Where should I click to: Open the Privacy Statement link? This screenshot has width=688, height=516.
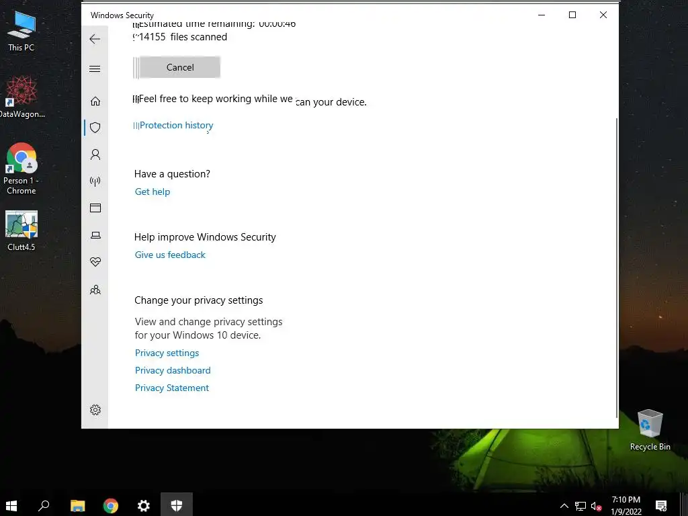(172, 388)
